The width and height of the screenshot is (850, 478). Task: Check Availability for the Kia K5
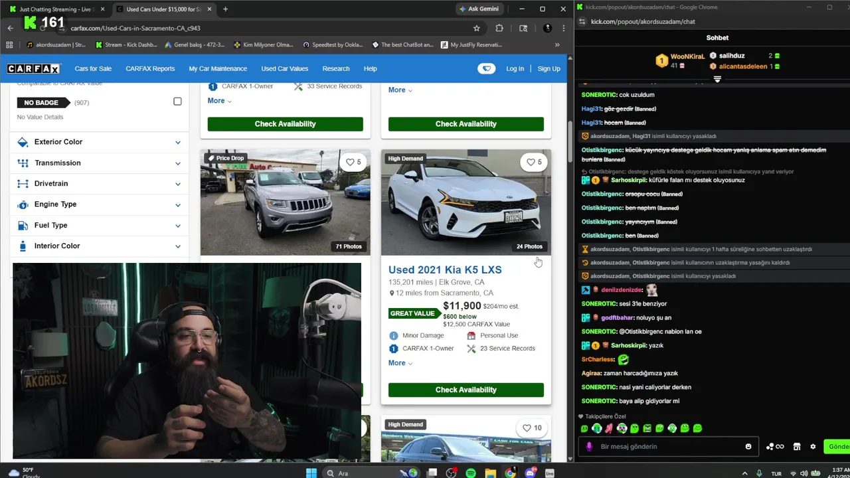466,390
